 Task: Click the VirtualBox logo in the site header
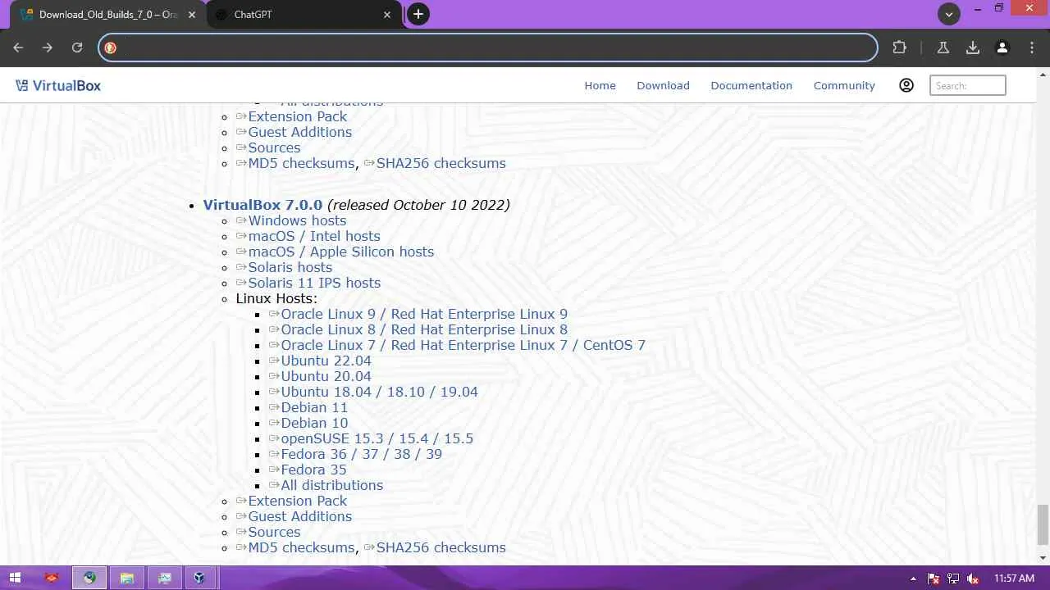click(58, 85)
